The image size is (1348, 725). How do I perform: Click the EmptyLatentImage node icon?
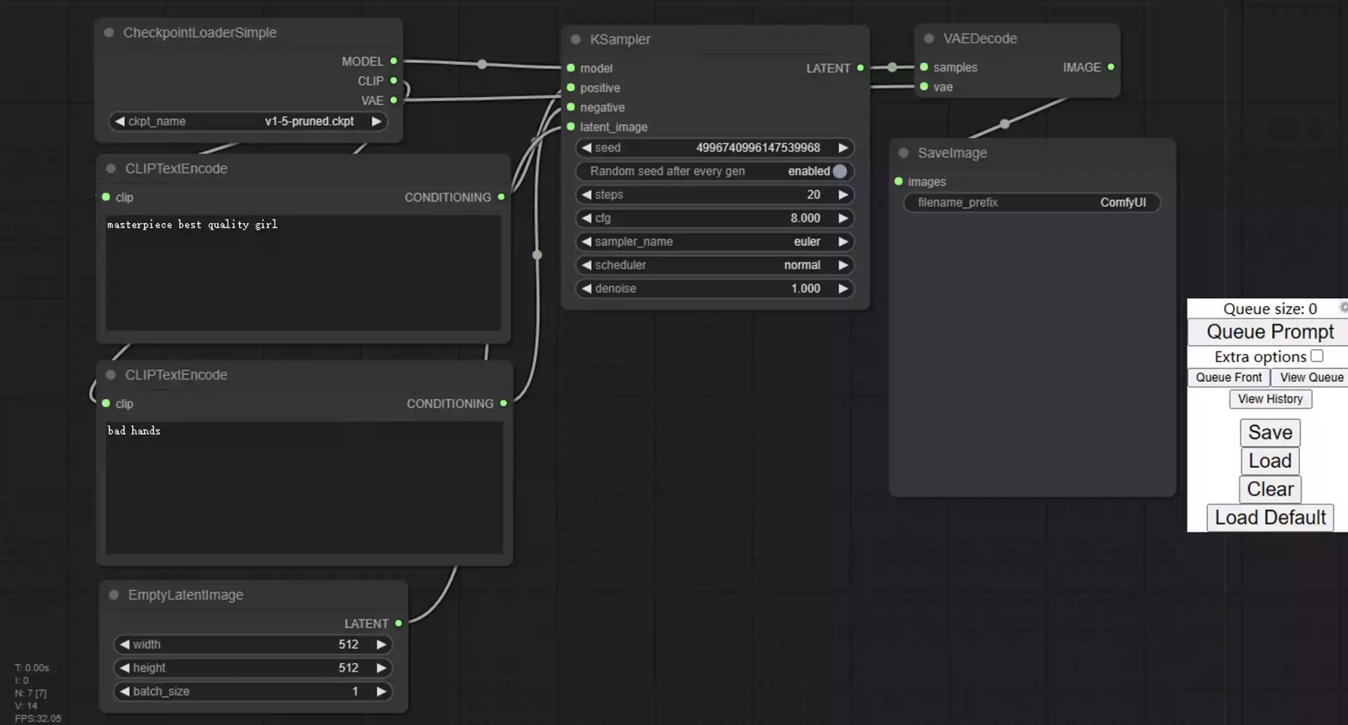(x=113, y=594)
